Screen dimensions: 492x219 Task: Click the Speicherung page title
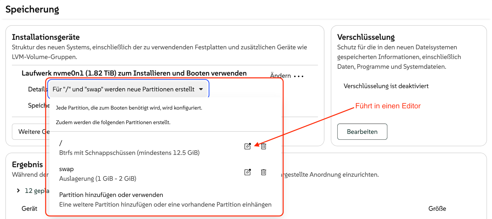[32, 9]
